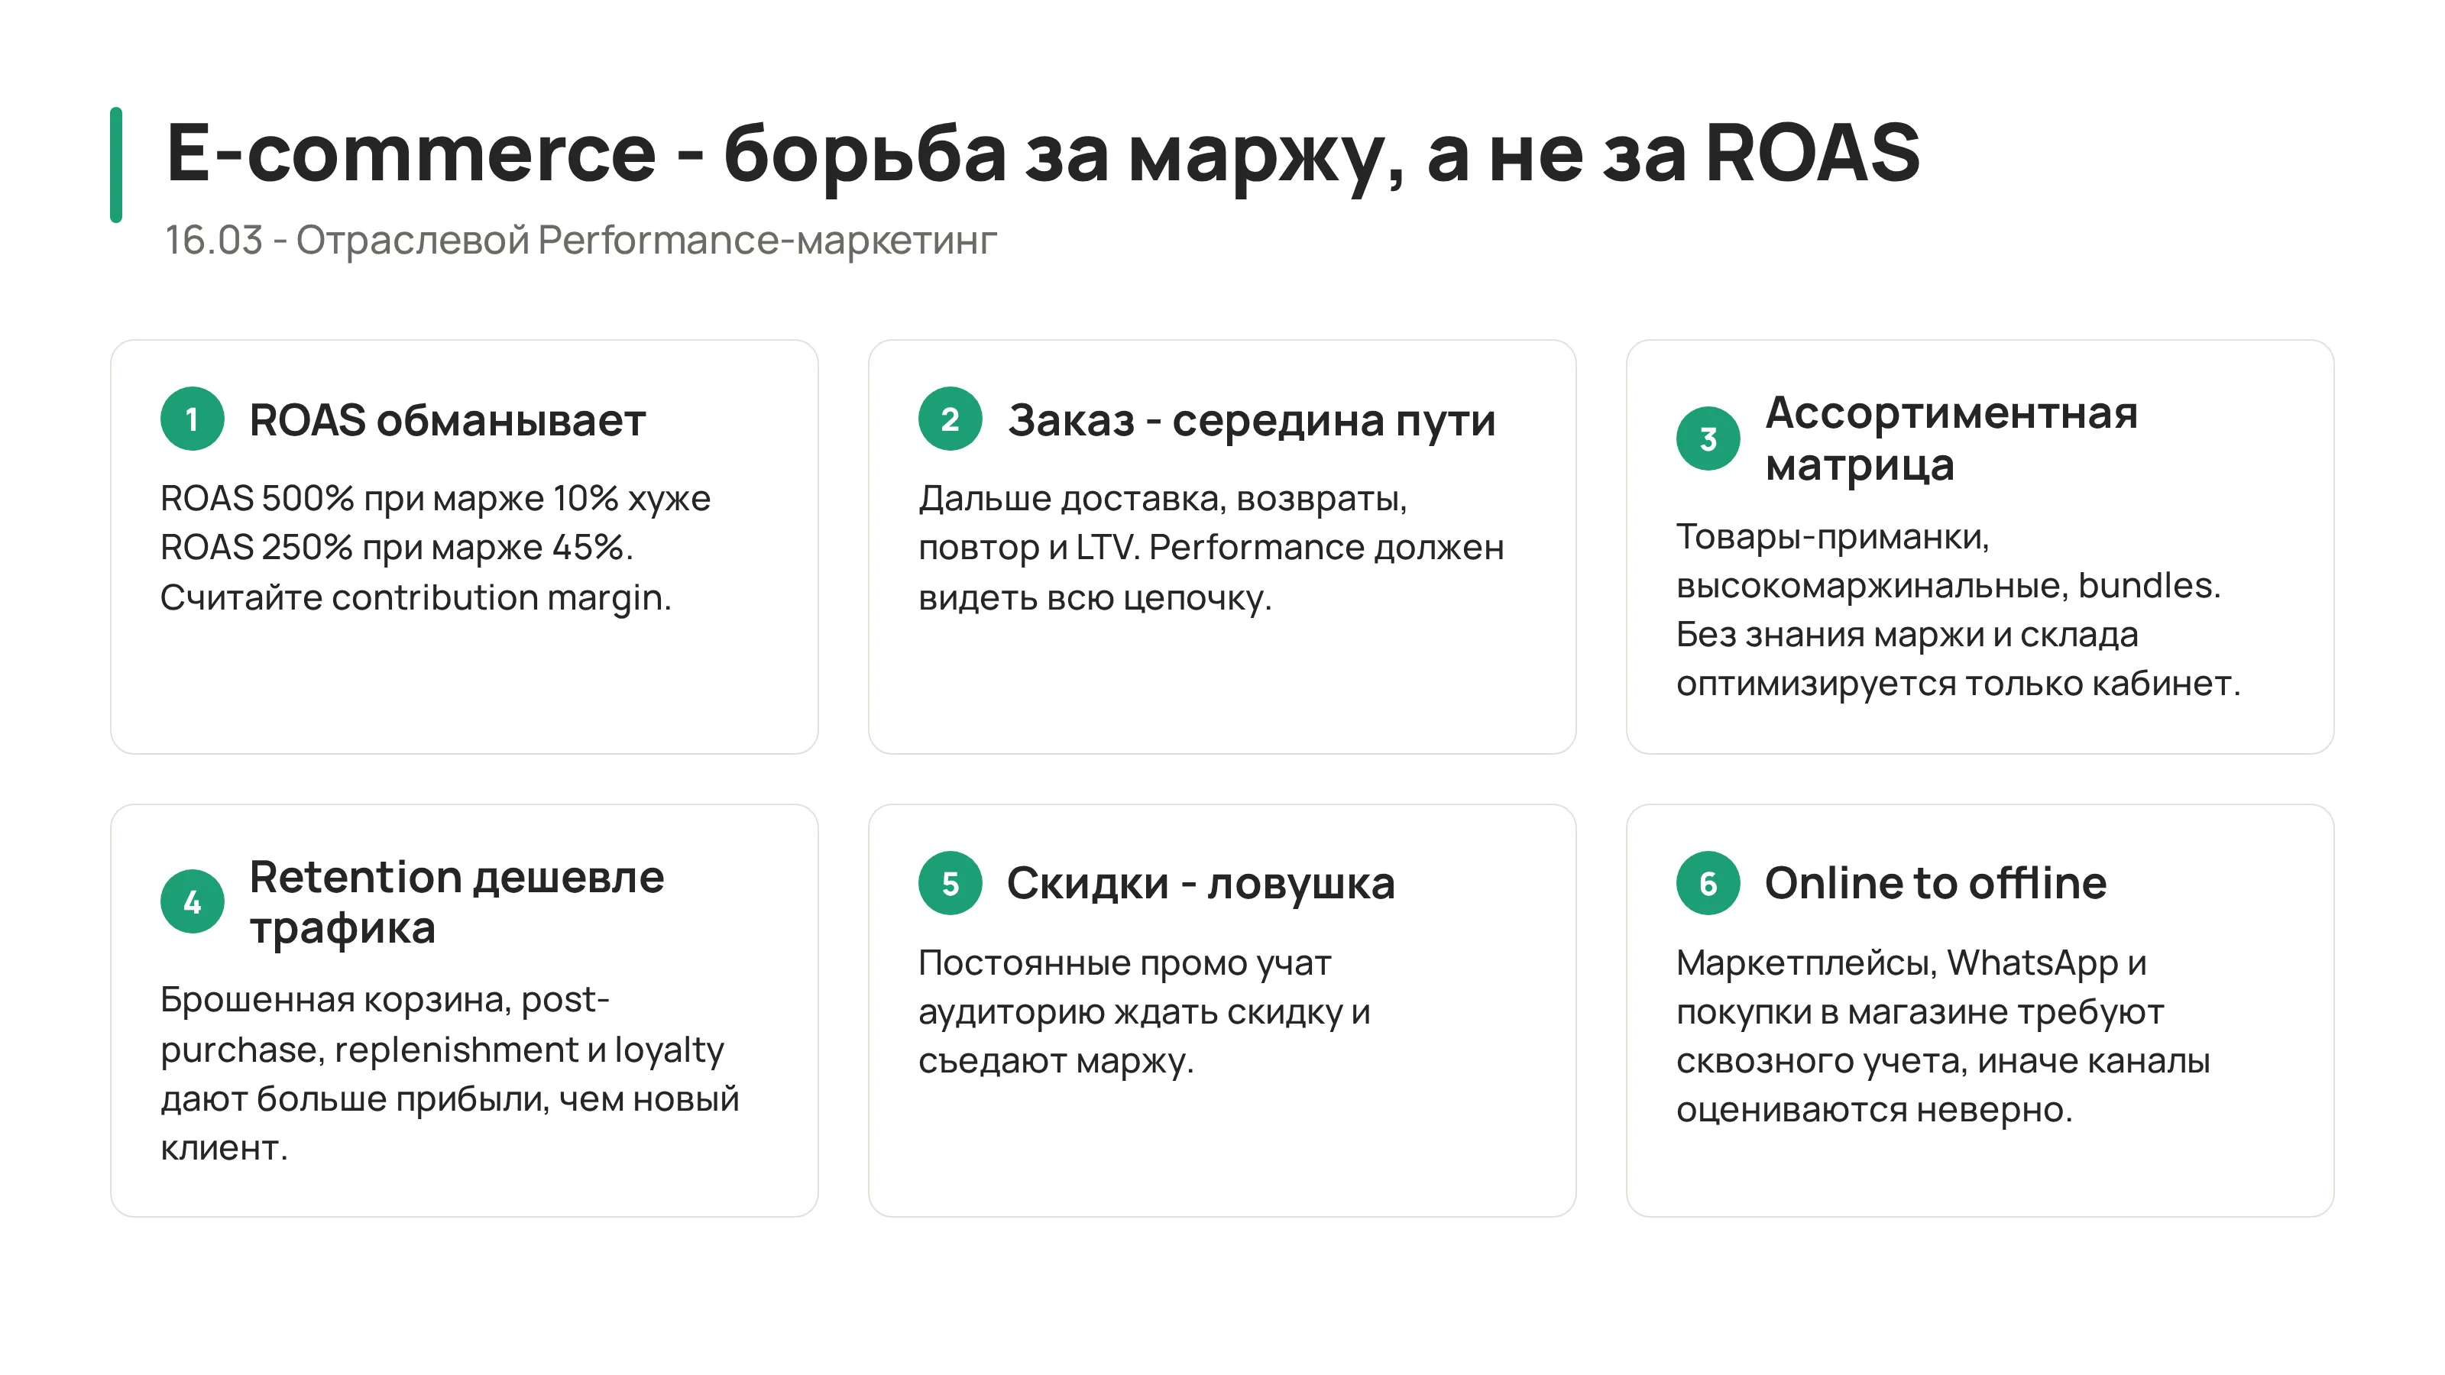2445x1375 pixels.
Task: Click the line 'дают больше прибыли, чем новый'
Action: pos(449,1099)
